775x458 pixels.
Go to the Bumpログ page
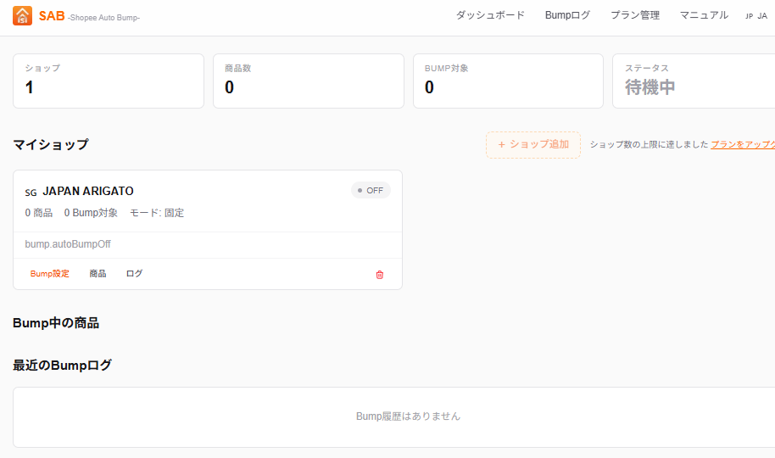point(567,15)
